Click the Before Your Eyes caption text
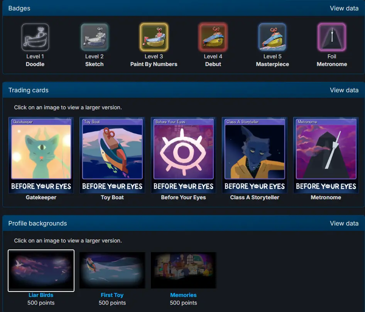Screen dimensions: 365x312 click(x=183, y=197)
